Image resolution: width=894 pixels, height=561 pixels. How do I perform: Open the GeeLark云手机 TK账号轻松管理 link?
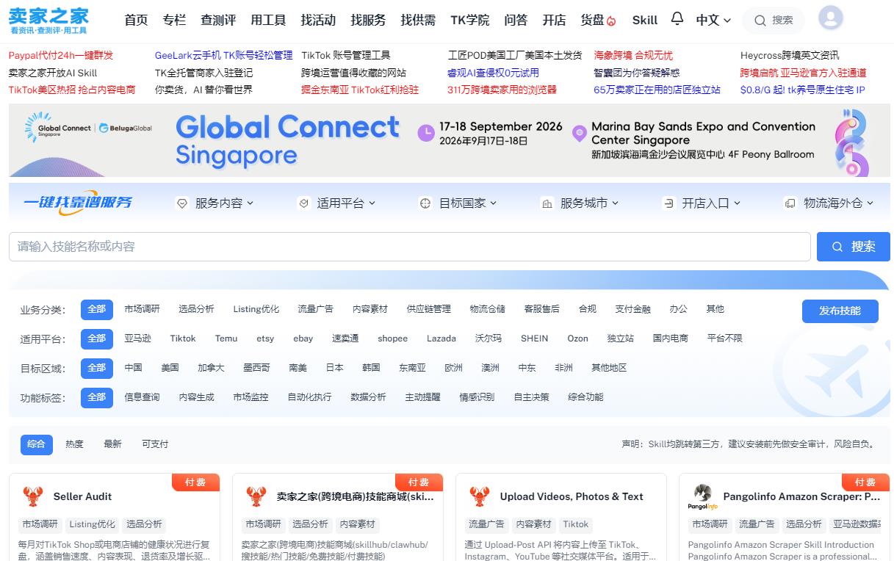pos(223,56)
